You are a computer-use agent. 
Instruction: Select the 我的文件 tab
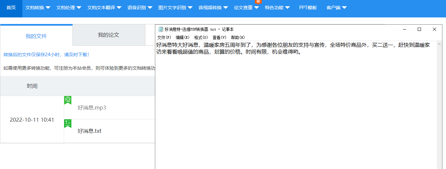coord(36,36)
